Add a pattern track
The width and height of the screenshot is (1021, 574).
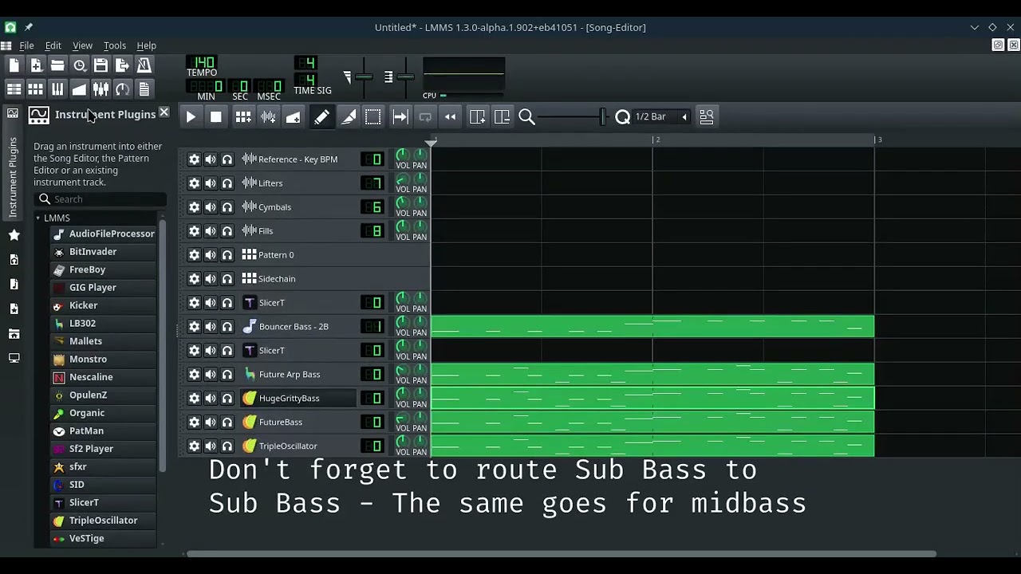pos(243,117)
